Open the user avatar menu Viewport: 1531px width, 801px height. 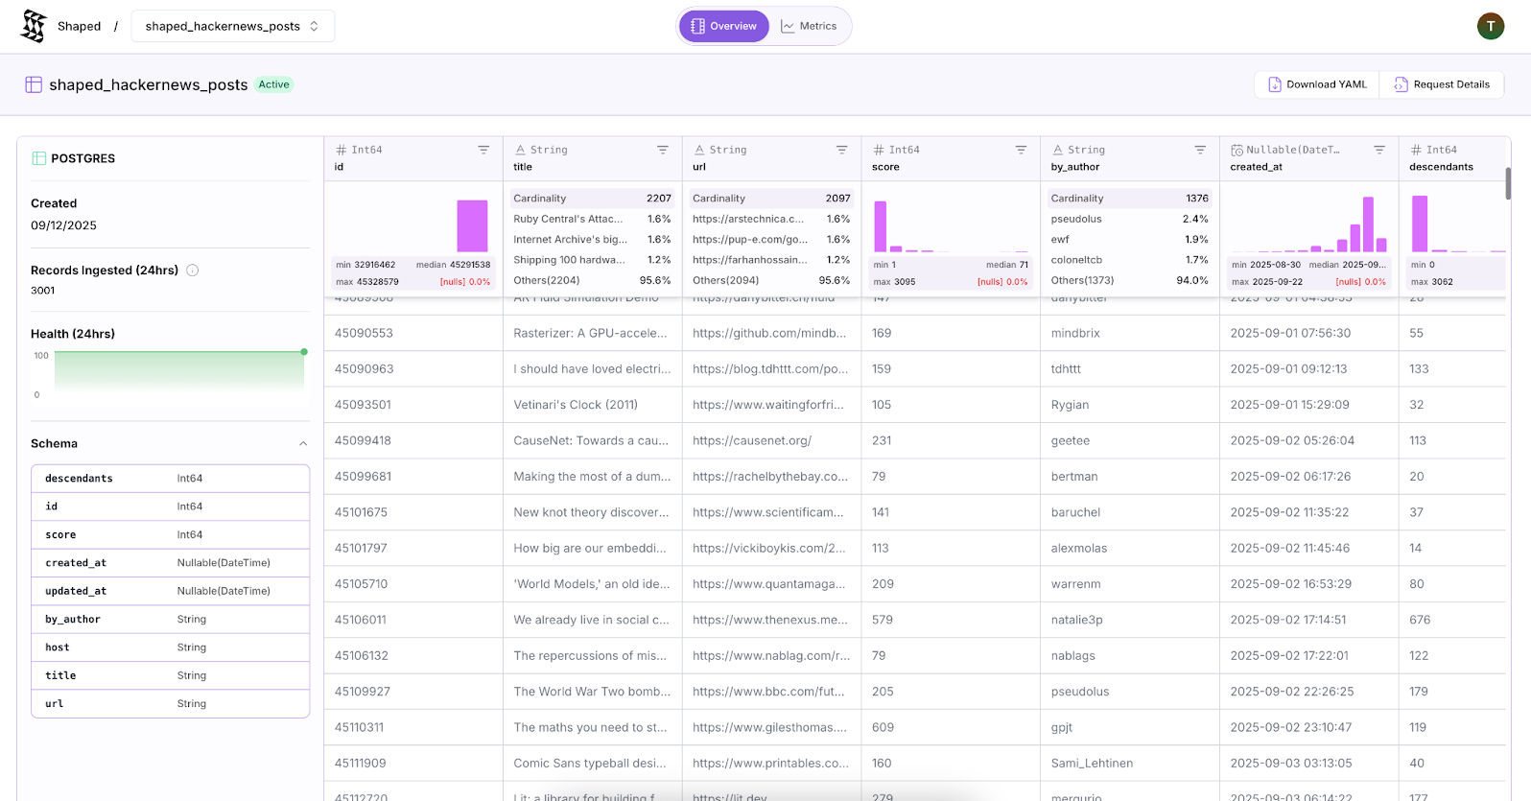pos(1490,26)
